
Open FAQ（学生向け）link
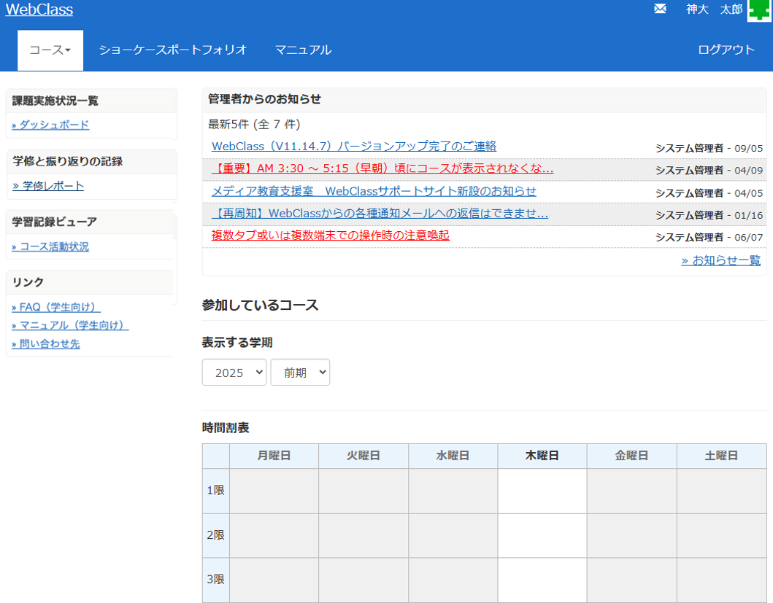[x=56, y=307]
